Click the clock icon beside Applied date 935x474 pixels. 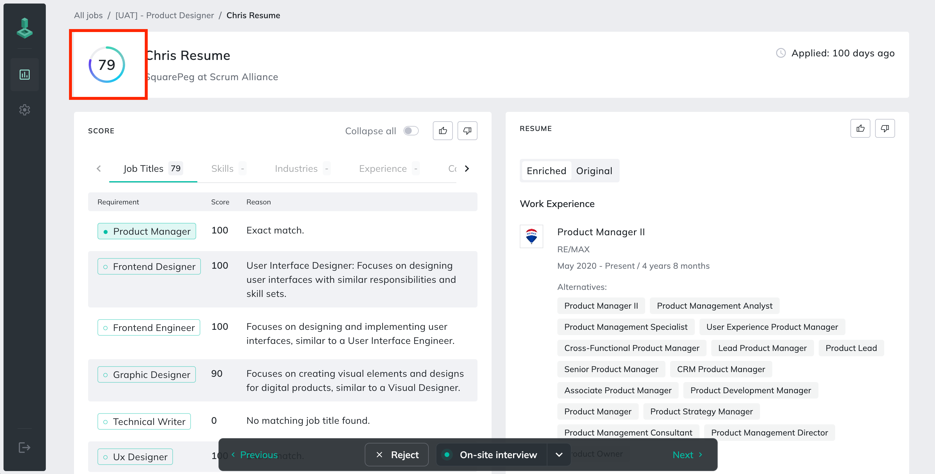tap(781, 53)
